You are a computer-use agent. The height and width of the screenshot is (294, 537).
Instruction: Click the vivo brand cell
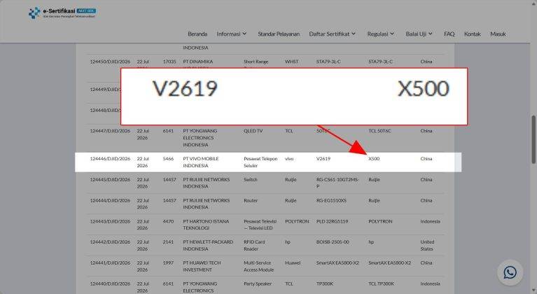click(x=289, y=159)
